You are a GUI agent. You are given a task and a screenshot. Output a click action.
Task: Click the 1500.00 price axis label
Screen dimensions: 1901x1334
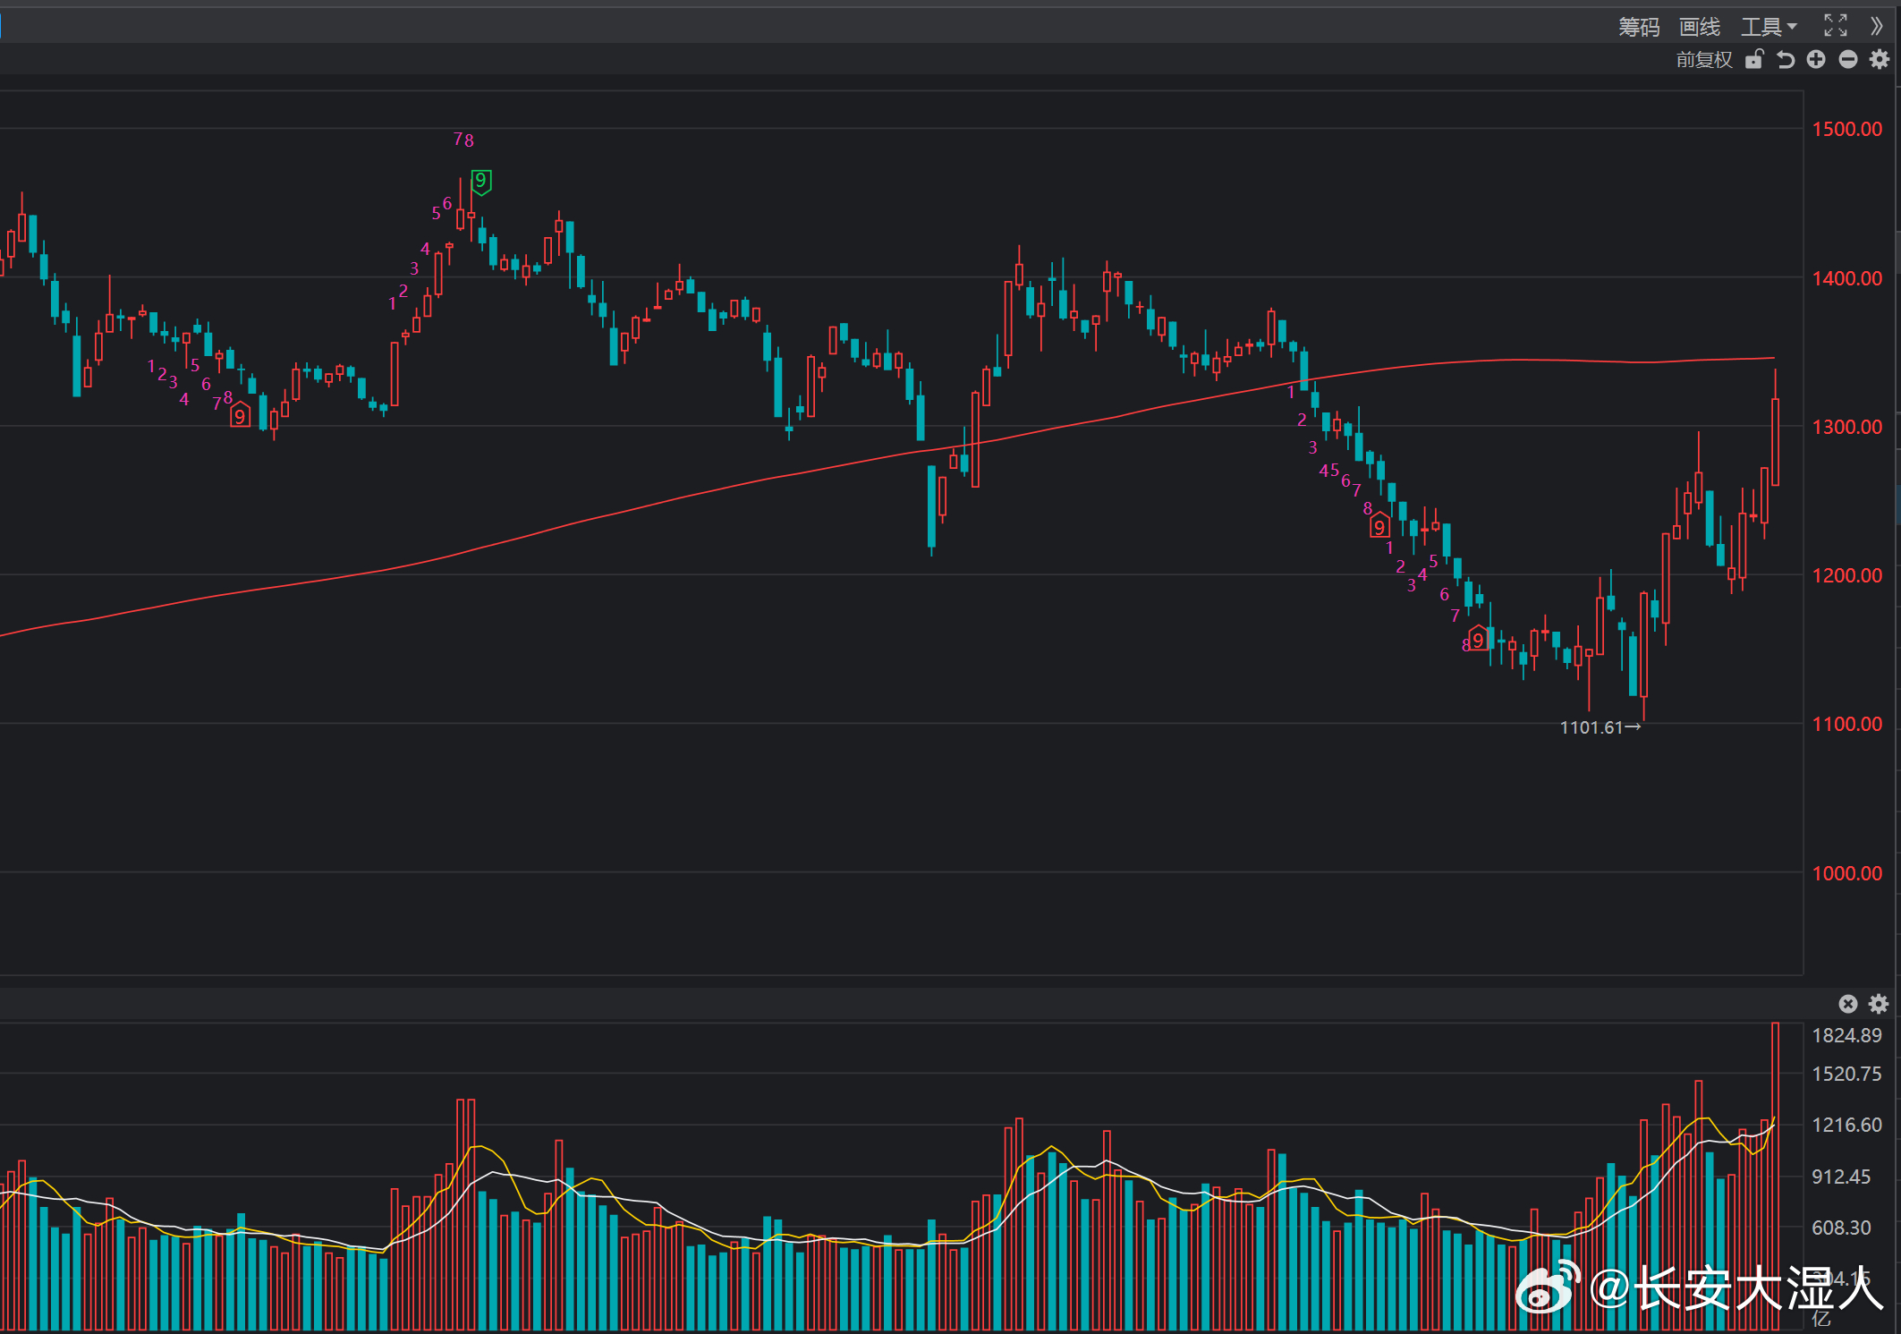tap(1846, 129)
